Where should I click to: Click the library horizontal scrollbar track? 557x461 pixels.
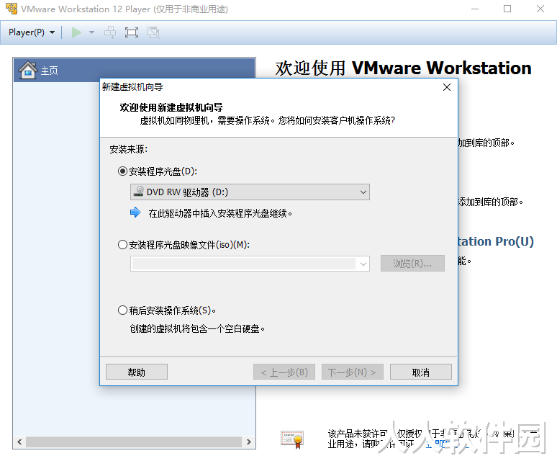pos(135,442)
